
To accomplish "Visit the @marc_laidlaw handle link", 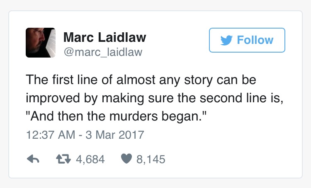I will pos(102,52).
